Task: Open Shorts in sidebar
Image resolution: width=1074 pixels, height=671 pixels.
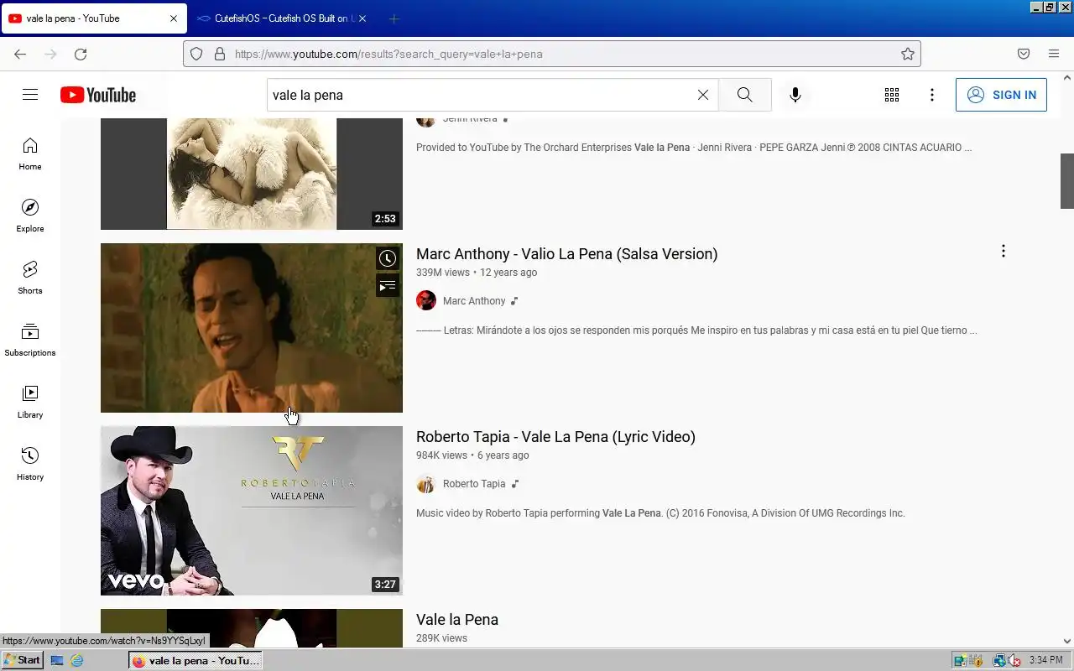Action: (30, 278)
